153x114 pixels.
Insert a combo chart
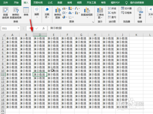point(77,13)
